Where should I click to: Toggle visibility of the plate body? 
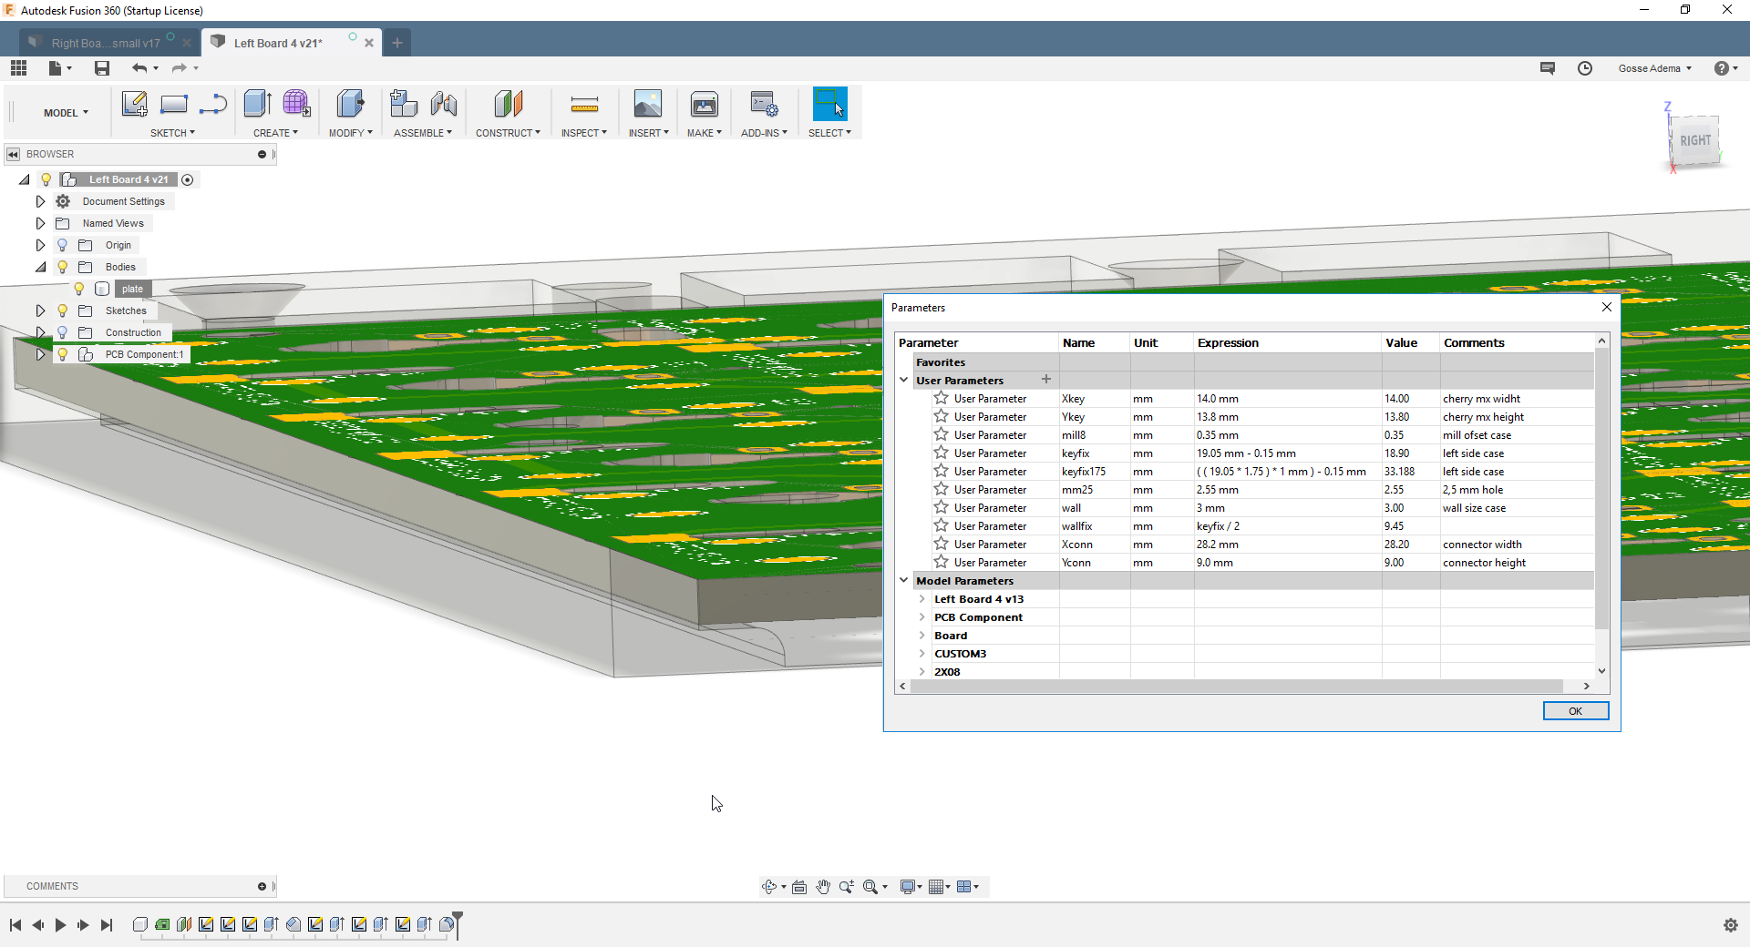(79, 289)
